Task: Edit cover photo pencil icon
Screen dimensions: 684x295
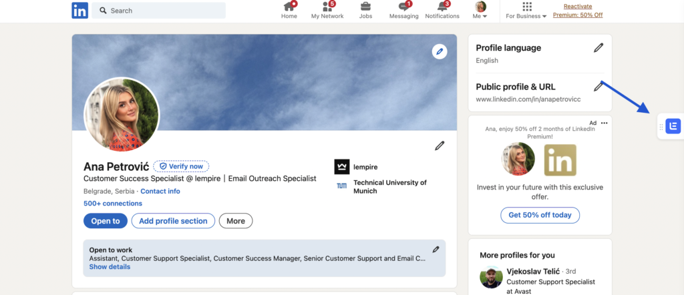Action: [439, 51]
